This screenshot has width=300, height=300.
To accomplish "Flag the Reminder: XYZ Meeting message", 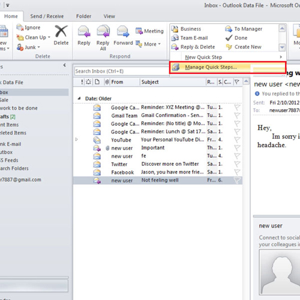I will (x=237, y=107).
